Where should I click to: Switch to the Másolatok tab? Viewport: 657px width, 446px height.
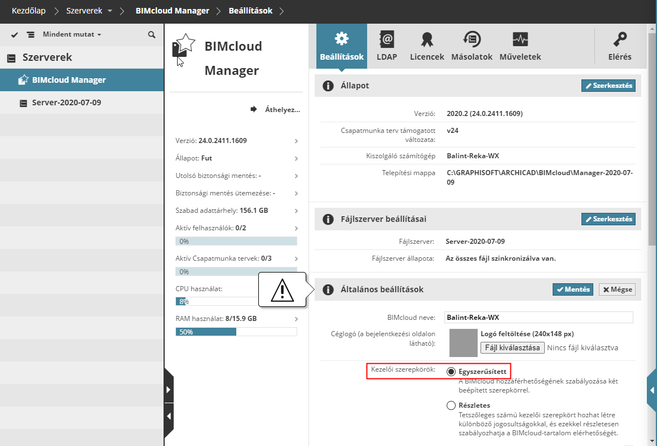pos(472,46)
